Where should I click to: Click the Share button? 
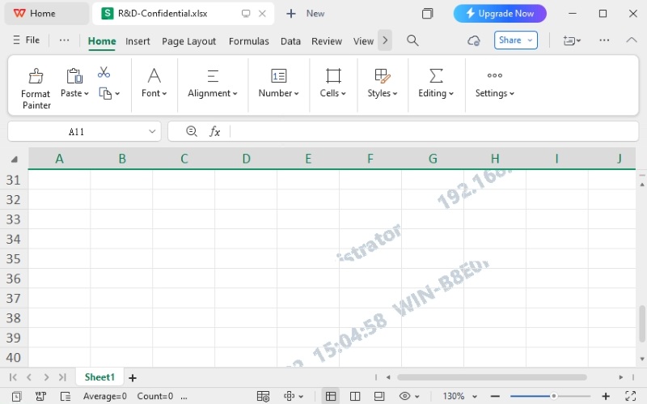pyautogui.click(x=516, y=40)
